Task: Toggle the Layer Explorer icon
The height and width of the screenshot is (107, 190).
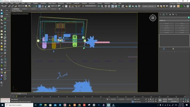Action: coord(109,6)
